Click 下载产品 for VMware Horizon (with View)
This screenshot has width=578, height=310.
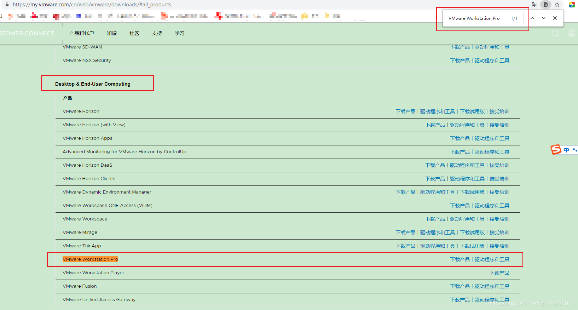point(435,125)
